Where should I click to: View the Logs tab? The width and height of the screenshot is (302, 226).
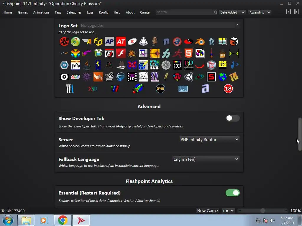(90, 12)
